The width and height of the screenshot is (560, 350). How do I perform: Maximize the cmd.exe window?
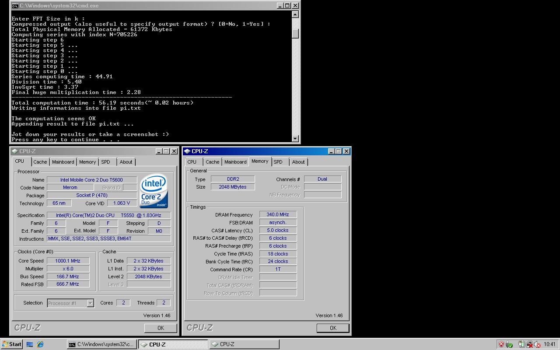tap(287, 6)
